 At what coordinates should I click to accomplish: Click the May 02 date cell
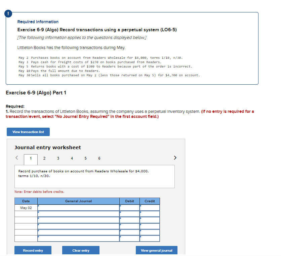[26, 207]
